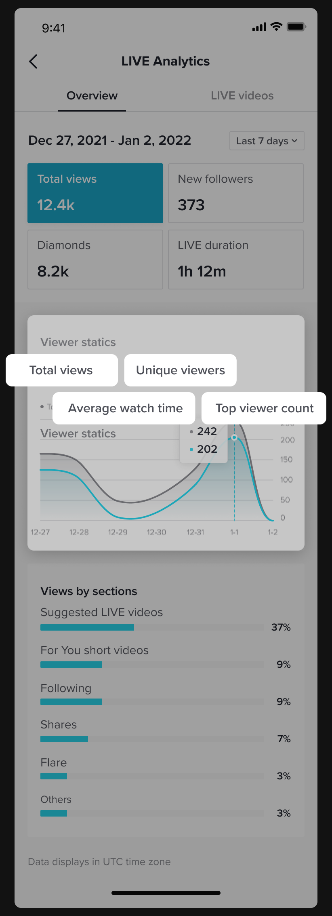
Task: Choose the Unique viewers chart option
Action: tap(180, 370)
